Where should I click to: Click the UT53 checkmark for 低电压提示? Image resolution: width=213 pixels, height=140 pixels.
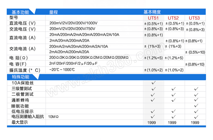pos(196,111)
